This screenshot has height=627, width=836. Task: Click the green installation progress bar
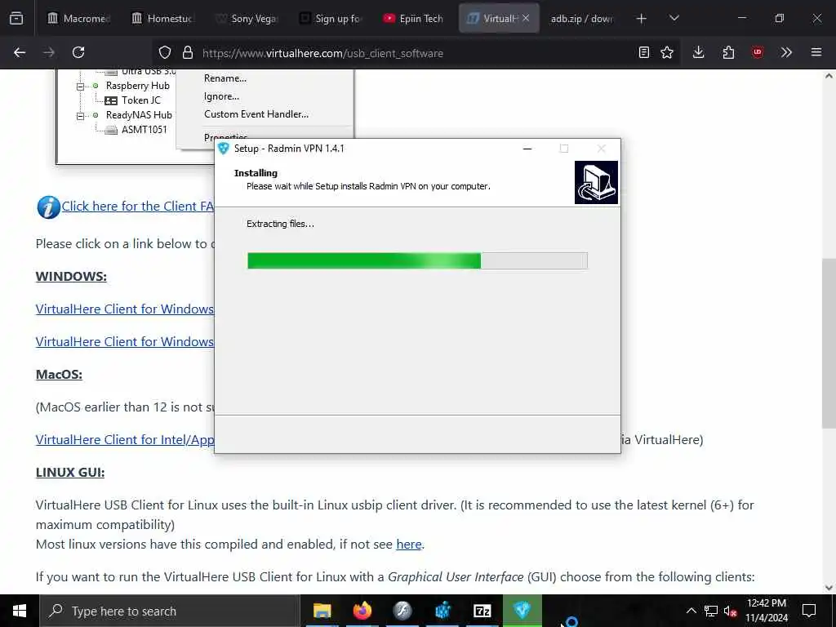point(417,260)
